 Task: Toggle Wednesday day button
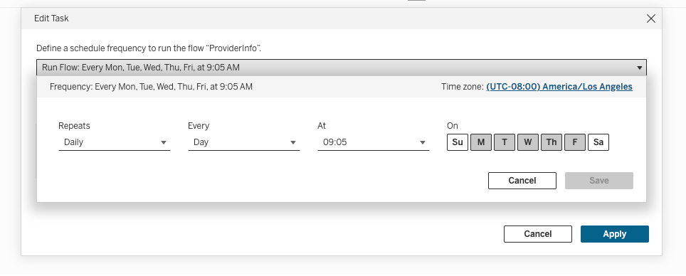[x=527, y=142]
